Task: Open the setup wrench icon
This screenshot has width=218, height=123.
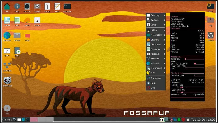Action: (x=47, y=7)
